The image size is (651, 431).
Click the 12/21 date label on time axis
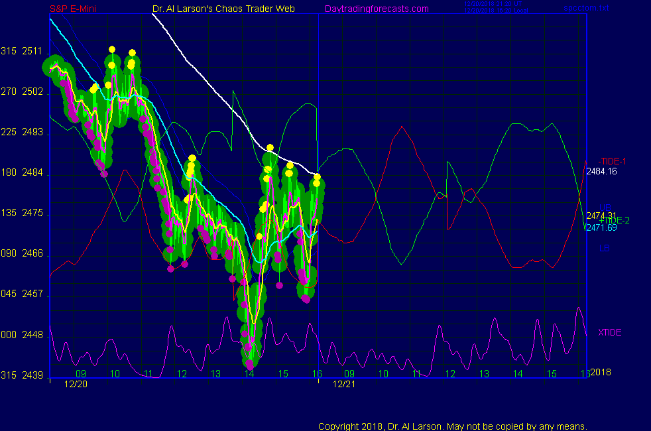[x=342, y=384]
